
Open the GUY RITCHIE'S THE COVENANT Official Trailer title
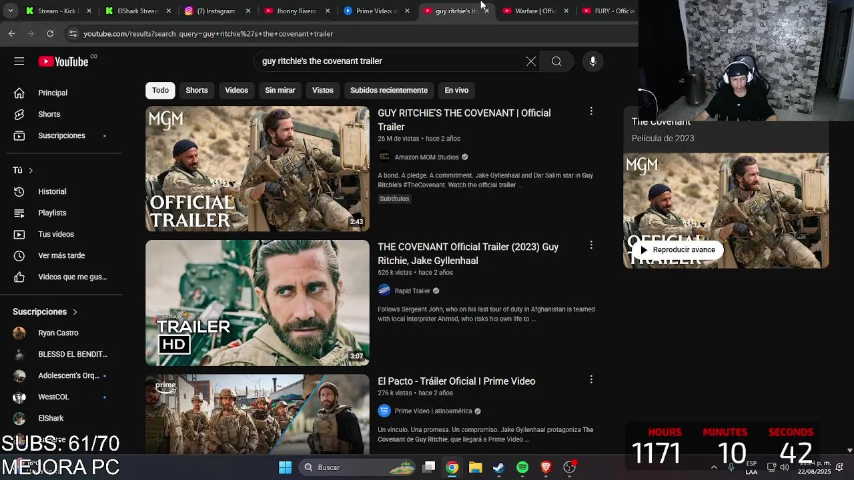tap(464, 119)
